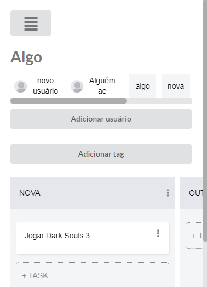
Task: Click the Adicionar usuário button
Action: 101,119
